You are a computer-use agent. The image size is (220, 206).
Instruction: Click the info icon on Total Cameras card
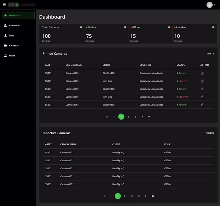pyautogui.click(x=81, y=27)
